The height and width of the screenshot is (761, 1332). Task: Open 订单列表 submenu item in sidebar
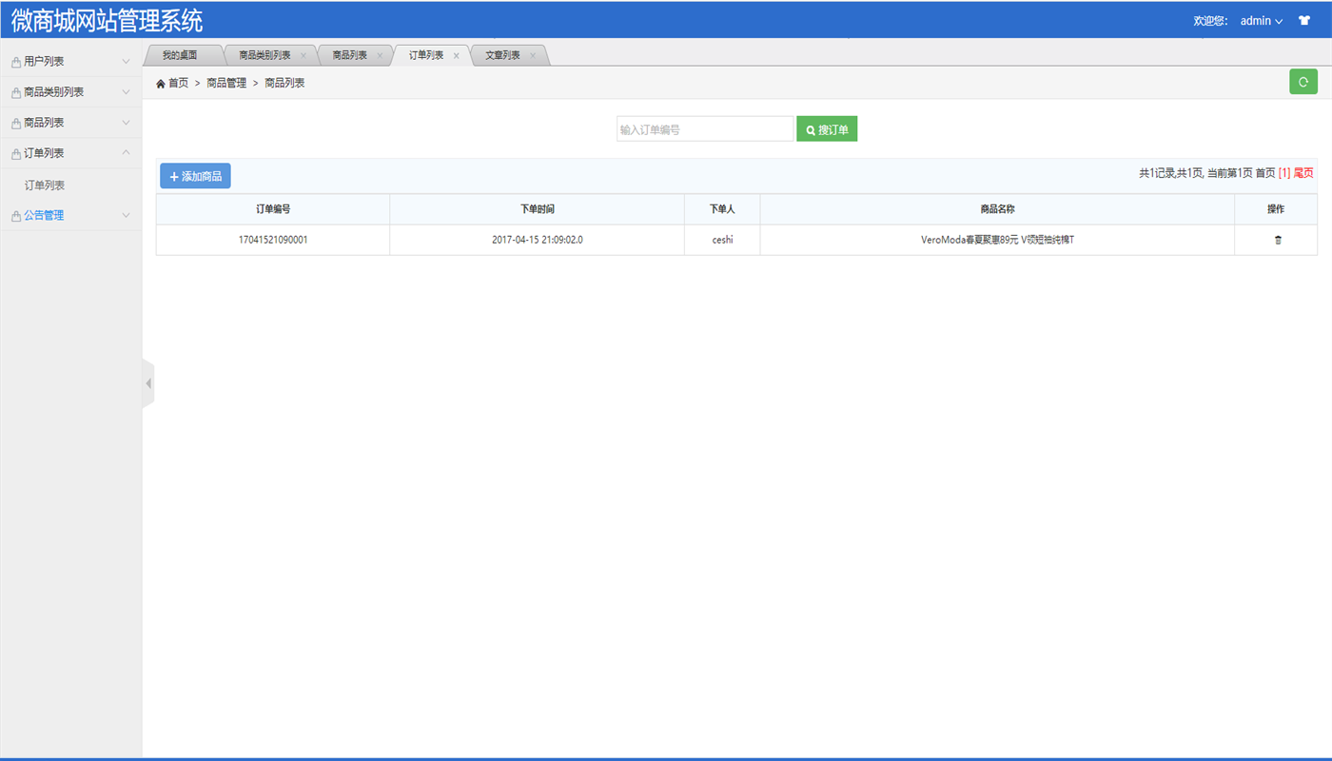point(45,185)
